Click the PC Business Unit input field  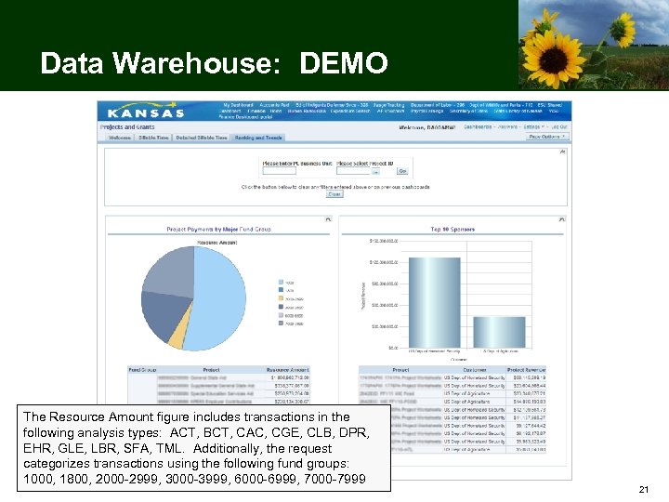click(x=279, y=171)
